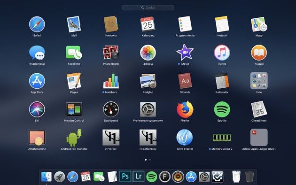Viewport: 296px width, 185px height.
Task: Open the Wiadomości messages app
Action: 37,53
